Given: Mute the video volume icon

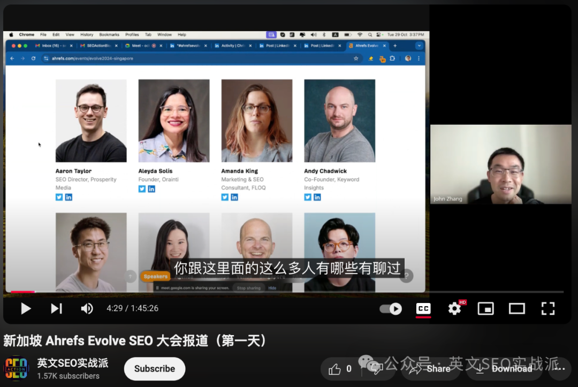Looking at the screenshot, I should (x=87, y=308).
